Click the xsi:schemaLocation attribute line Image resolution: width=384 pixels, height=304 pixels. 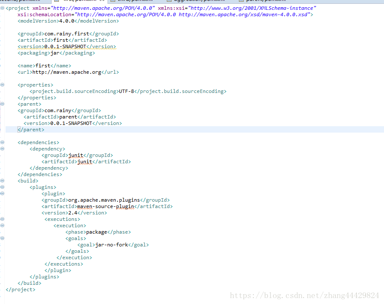pyautogui.click(x=165, y=14)
